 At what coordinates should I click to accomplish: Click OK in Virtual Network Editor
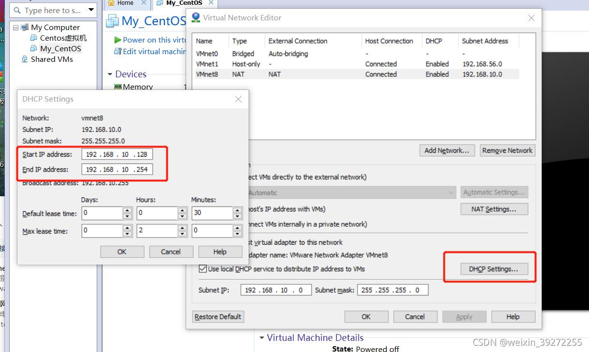coord(366,317)
